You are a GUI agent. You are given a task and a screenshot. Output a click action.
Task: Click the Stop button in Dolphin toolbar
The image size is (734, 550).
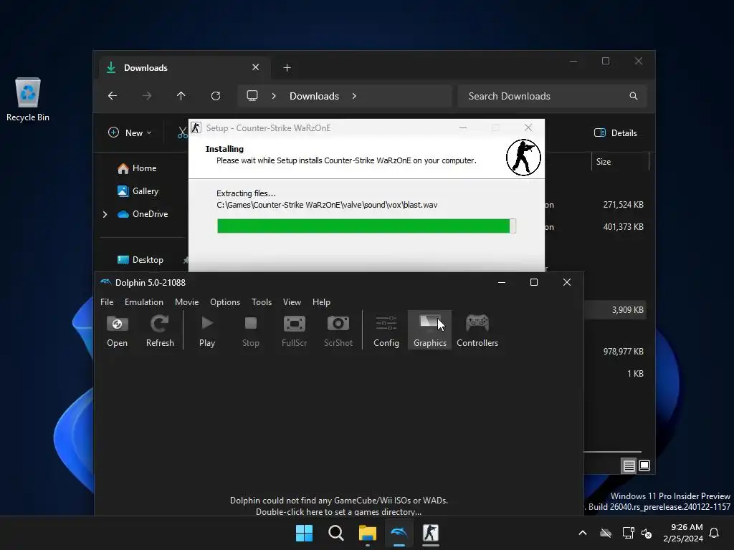[x=250, y=331]
